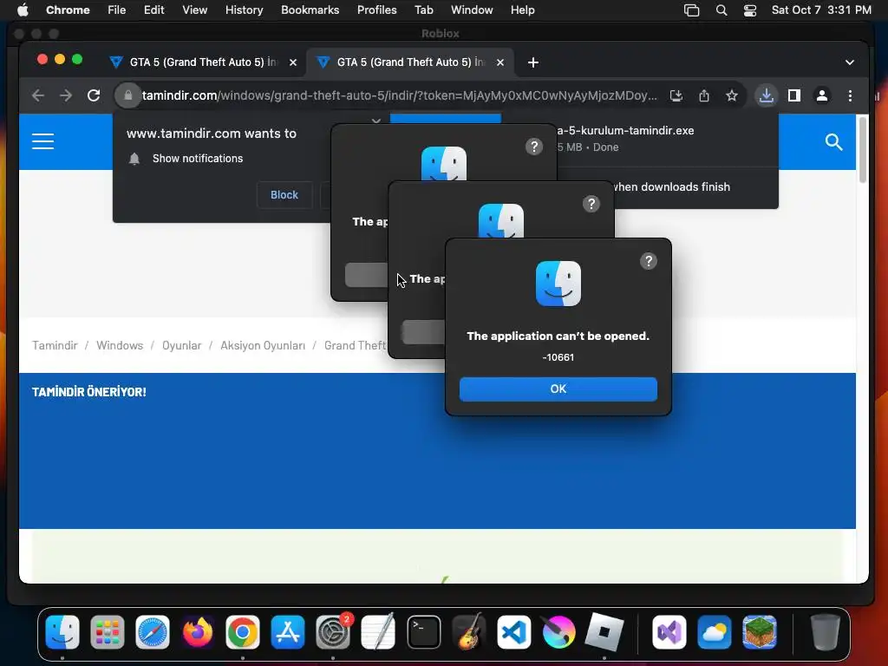Open Tamindir site search

click(833, 141)
